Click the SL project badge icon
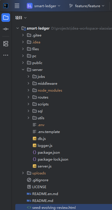 (x=30, y=6)
